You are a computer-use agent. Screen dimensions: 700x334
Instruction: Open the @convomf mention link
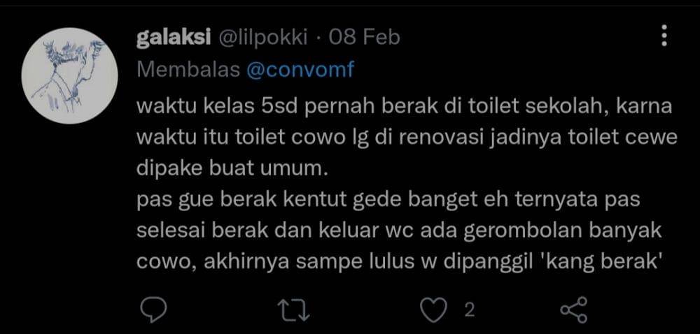302,69
